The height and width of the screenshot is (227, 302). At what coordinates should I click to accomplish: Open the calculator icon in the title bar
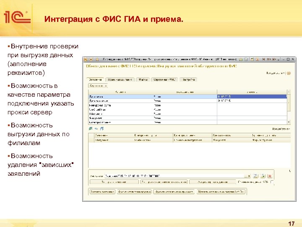pos(252,59)
